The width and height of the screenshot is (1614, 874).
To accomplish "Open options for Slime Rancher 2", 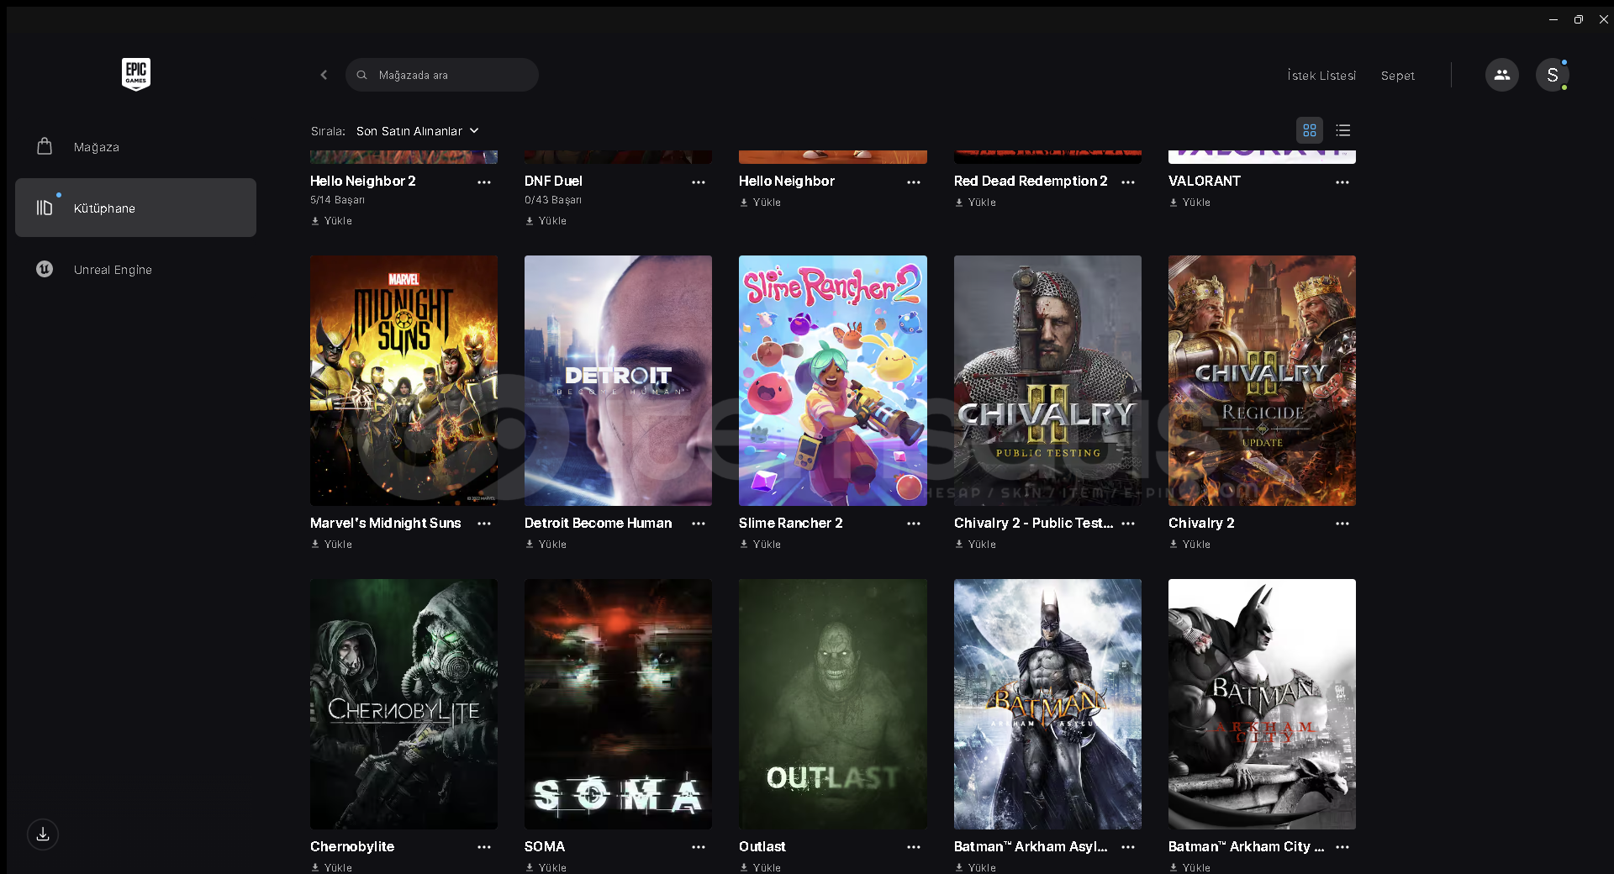I will click(914, 524).
